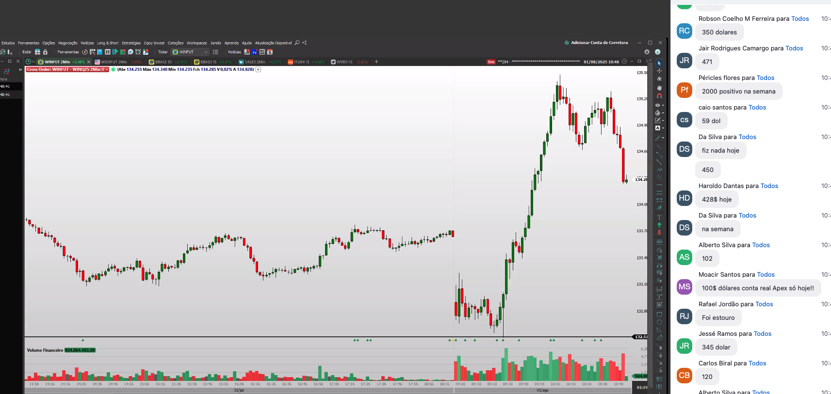Select the horizontal line tool

point(659,185)
